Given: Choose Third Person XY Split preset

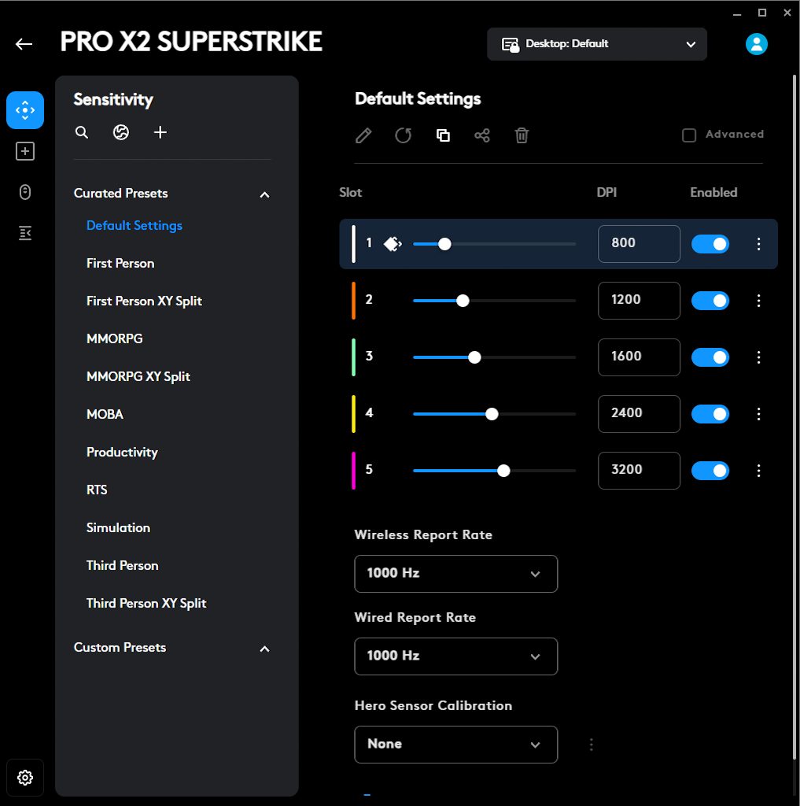Looking at the screenshot, I should (x=146, y=604).
